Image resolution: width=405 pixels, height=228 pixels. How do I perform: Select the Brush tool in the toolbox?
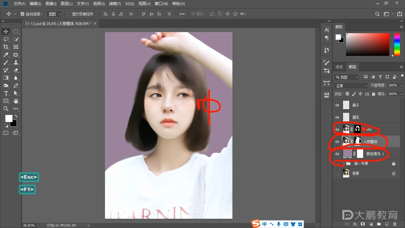click(x=6, y=62)
